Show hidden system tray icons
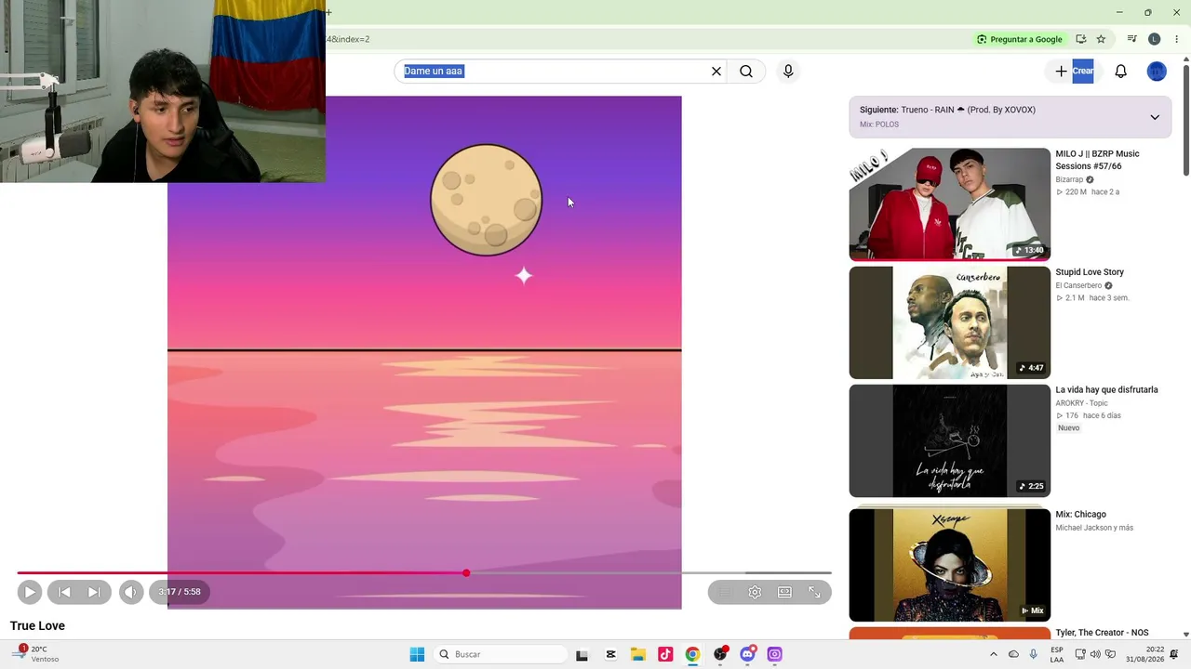The width and height of the screenshot is (1191, 669). (993, 654)
